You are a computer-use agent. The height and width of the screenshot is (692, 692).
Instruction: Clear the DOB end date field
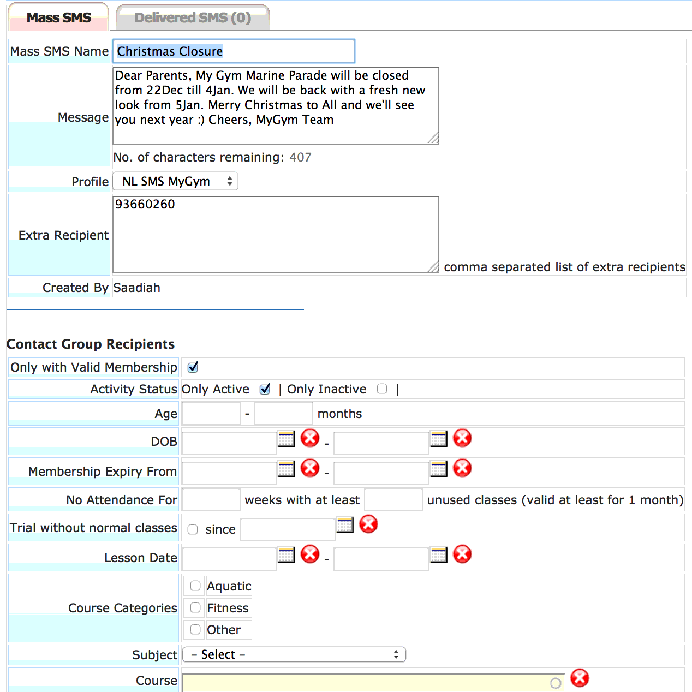462,438
